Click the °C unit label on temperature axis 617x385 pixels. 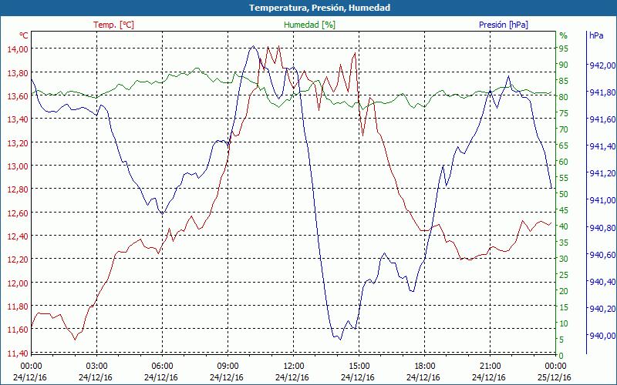pyautogui.click(x=24, y=35)
